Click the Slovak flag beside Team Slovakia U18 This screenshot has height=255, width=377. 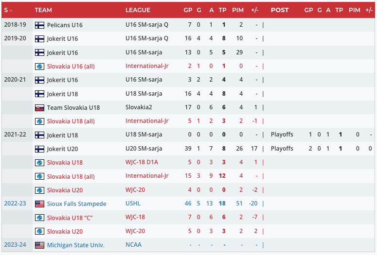[39, 107]
